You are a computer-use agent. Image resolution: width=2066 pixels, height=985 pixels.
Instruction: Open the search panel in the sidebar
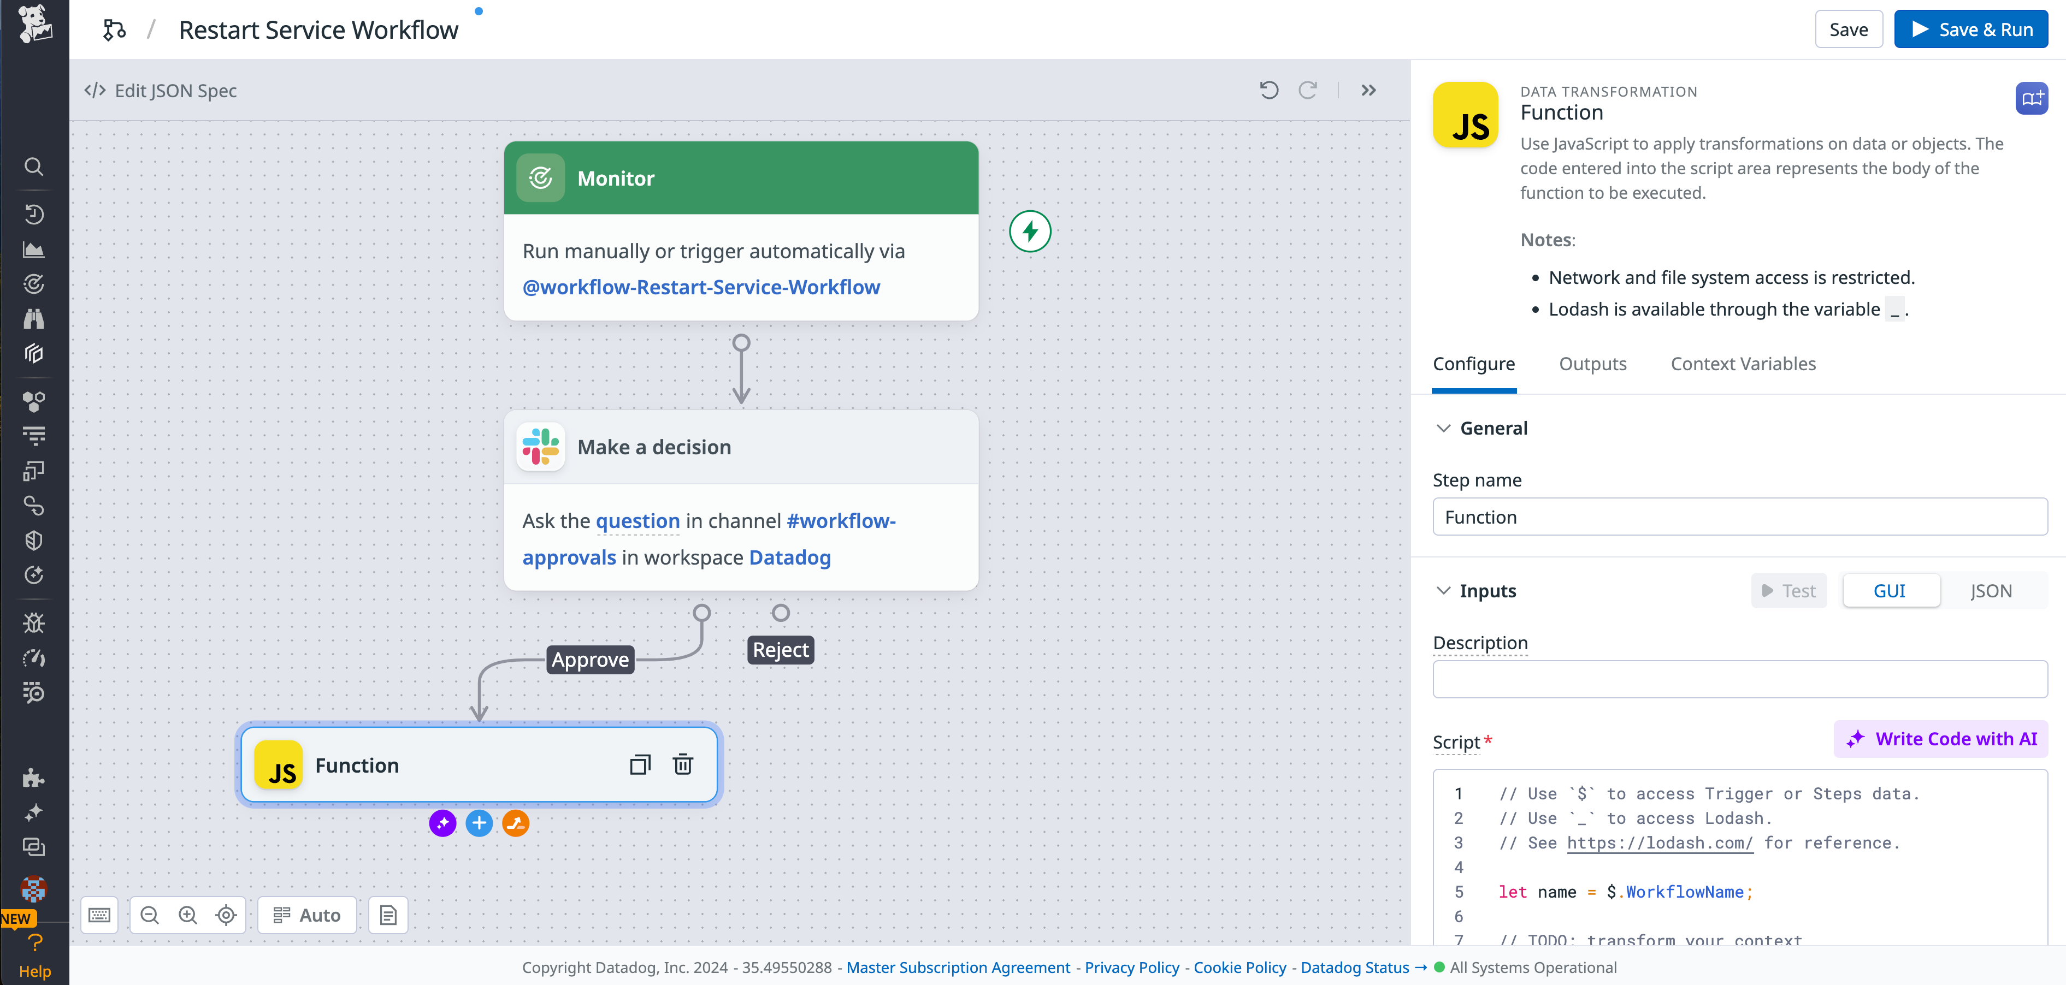coord(34,167)
